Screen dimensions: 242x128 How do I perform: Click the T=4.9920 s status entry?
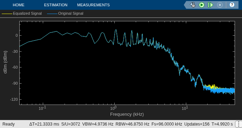click(x=222, y=124)
